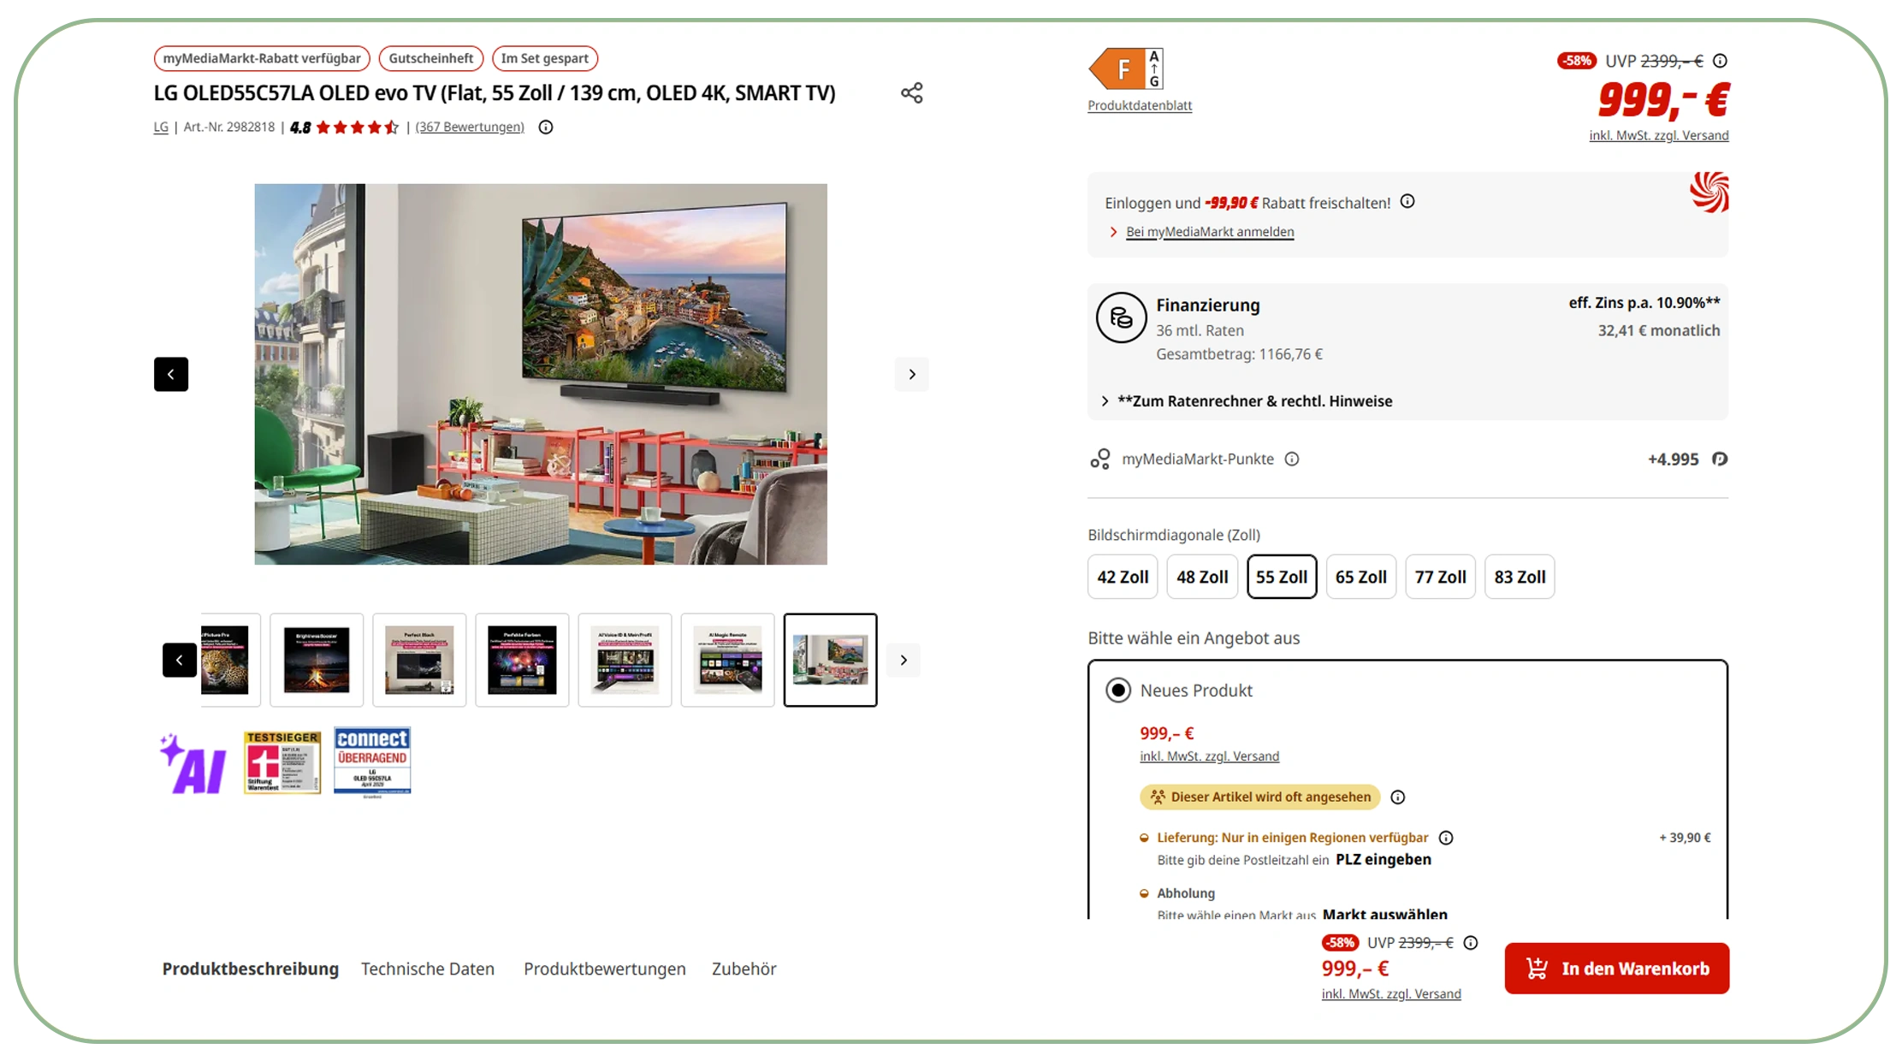Choose 48 Zoll screen size
The width and height of the screenshot is (1902, 1061).
coord(1202,577)
